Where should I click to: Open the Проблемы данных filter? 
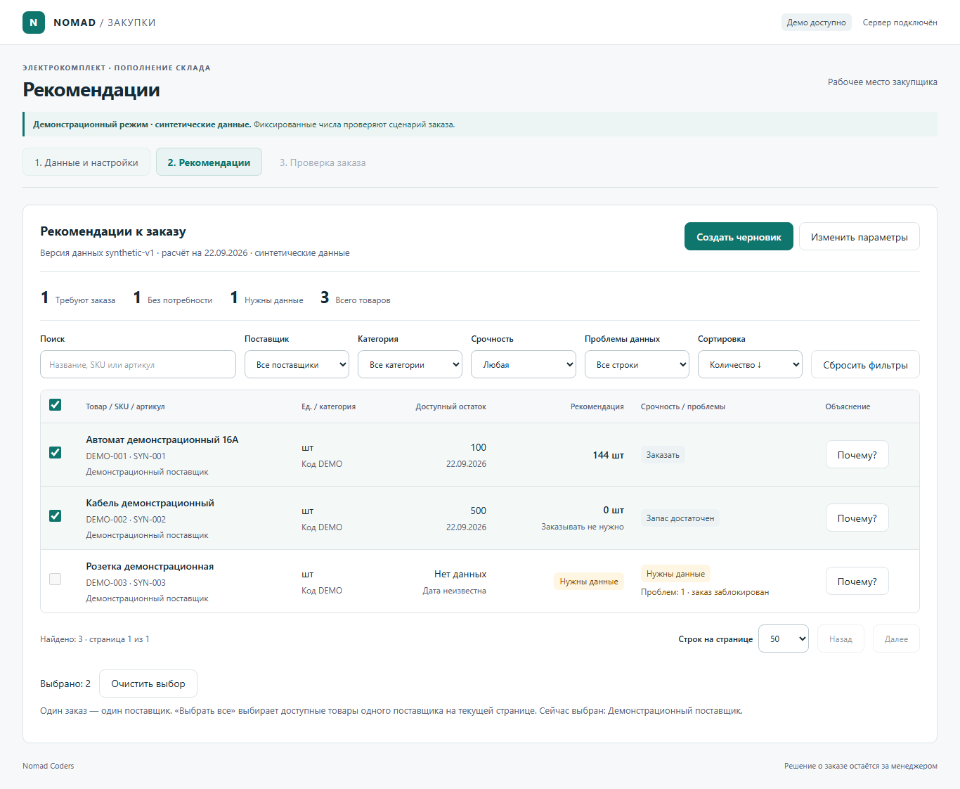pyautogui.click(x=637, y=364)
